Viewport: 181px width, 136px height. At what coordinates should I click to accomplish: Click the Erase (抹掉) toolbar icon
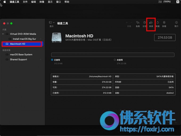point(151,22)
